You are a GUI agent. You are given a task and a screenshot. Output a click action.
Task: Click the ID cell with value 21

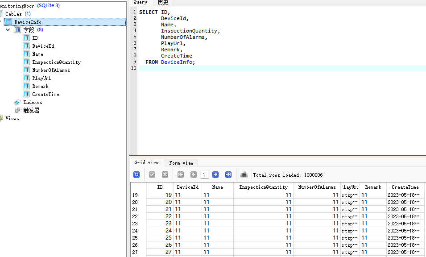pyautogui.click(x=160, y=209)
